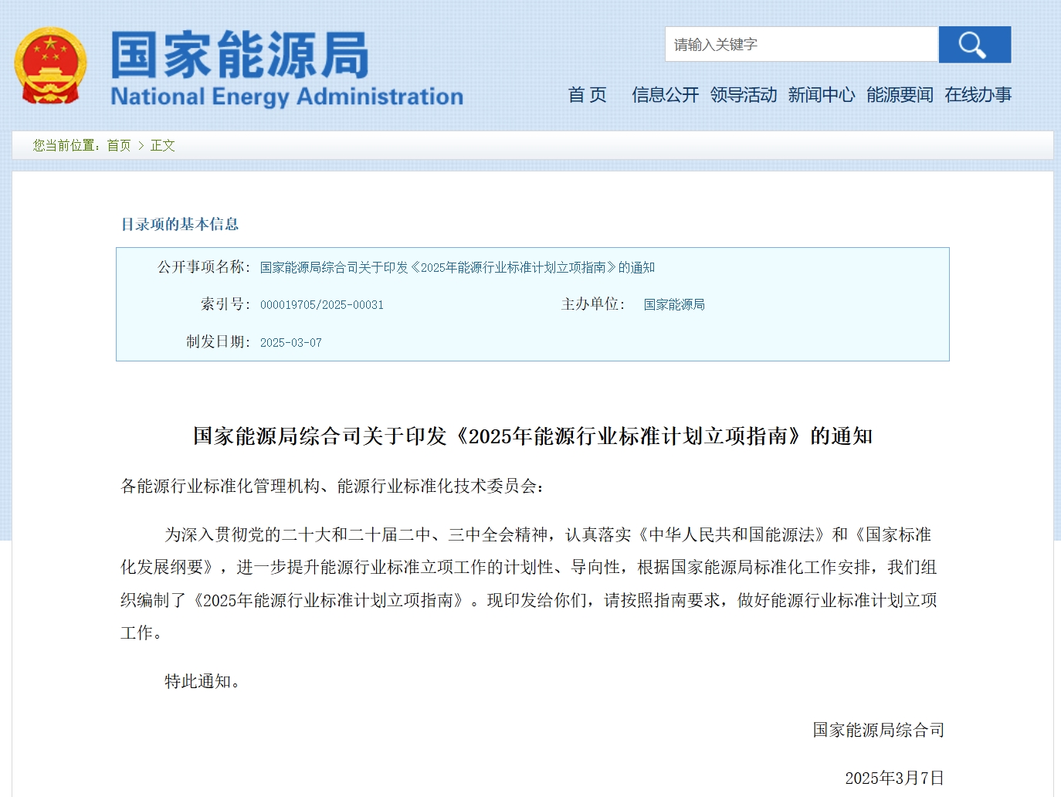Click the search magnifier icon
This screenshot has width=1061, height=797.
[x=974, y=45]
